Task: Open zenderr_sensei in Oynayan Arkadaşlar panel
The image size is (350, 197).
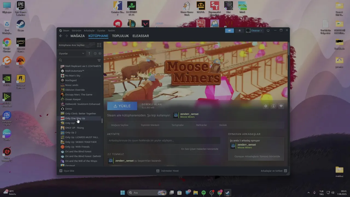Action: click(x=247, y=144)
